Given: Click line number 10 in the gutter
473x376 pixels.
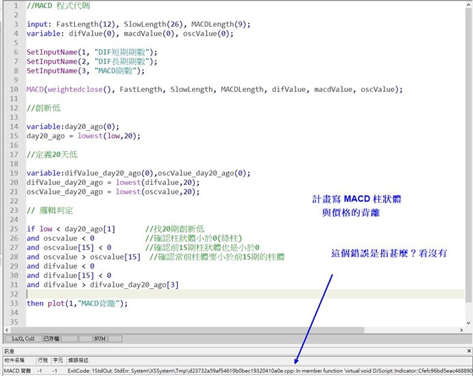Looking at the screenshot, I should pos(13,89).
